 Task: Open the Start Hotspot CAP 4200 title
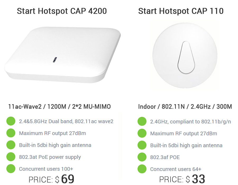(62, 11)
